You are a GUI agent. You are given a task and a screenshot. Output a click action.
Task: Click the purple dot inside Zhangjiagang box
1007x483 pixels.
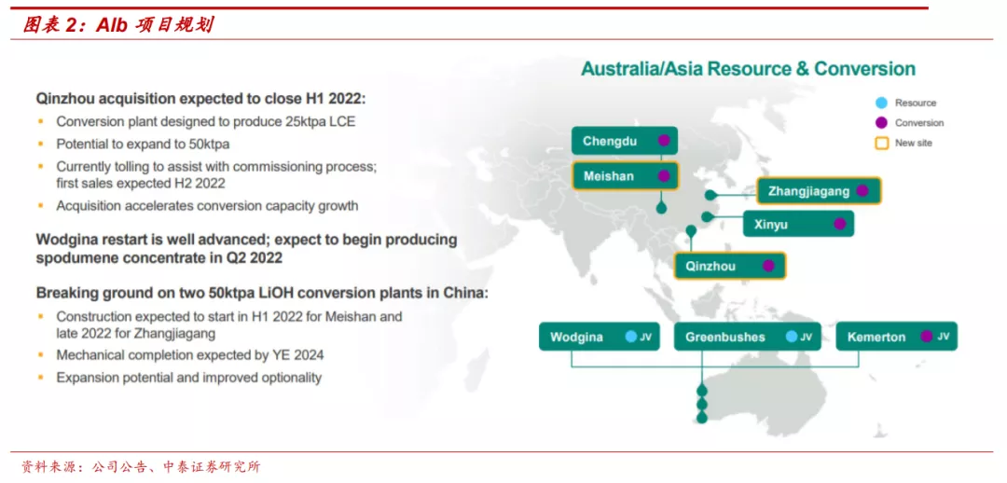pos(862,191)
